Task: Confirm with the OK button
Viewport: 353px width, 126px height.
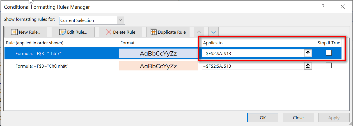Action: click(263, 118)
